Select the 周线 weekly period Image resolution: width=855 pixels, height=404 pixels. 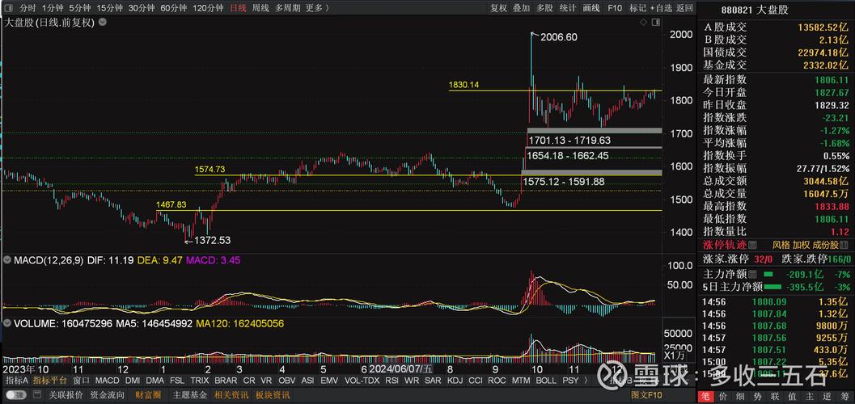tap(260, 8)
